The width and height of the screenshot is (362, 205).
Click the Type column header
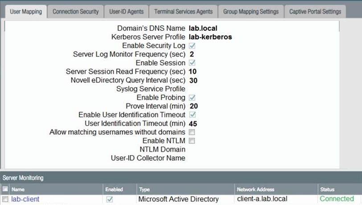pyautogui.click(x=144, y=189)
